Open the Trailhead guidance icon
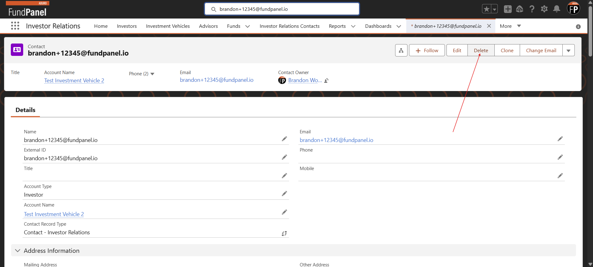The width and height of the screenshot is (593, 267). [520, 9]
